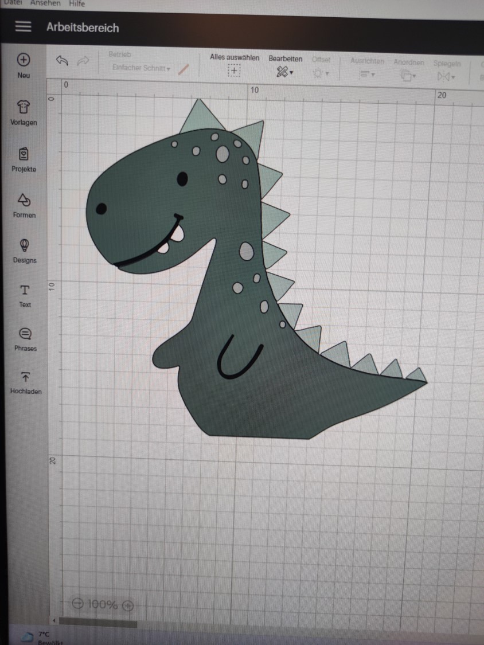
Task: Zoom in with the plus button
Action: click(x=128, y=605)
